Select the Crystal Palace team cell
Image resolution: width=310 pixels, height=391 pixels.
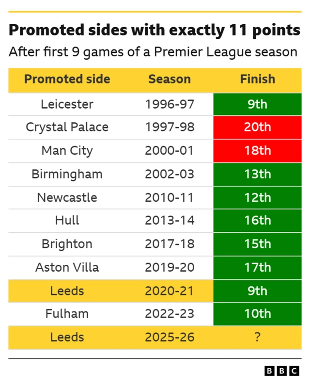tap(67, 127)
